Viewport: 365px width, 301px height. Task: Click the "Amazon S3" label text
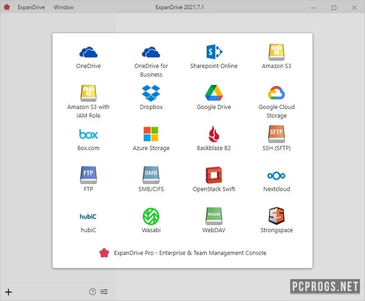coord(276,66)
